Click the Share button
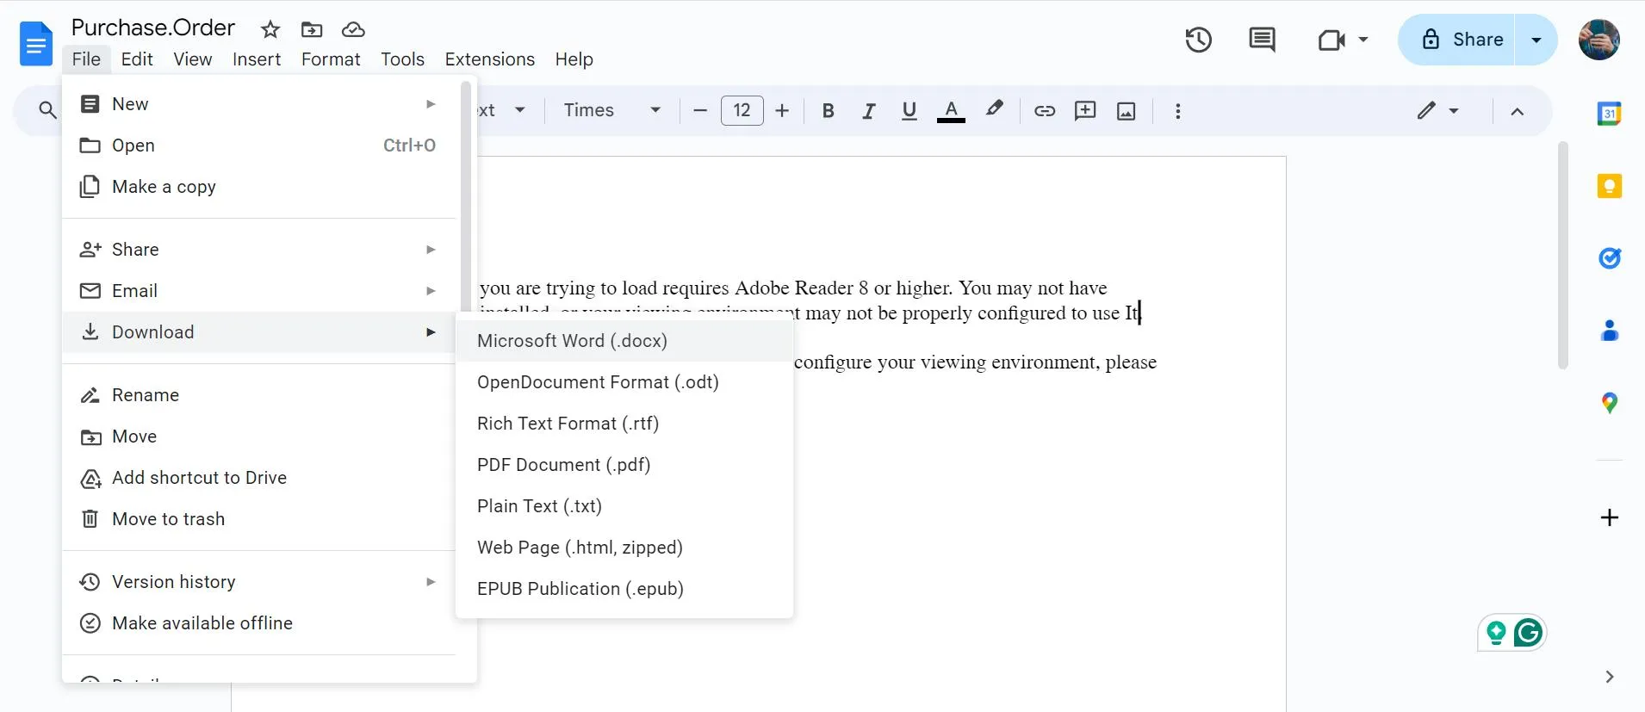The height and width of the screenshot is (712, 1645). click(1457, 40)
